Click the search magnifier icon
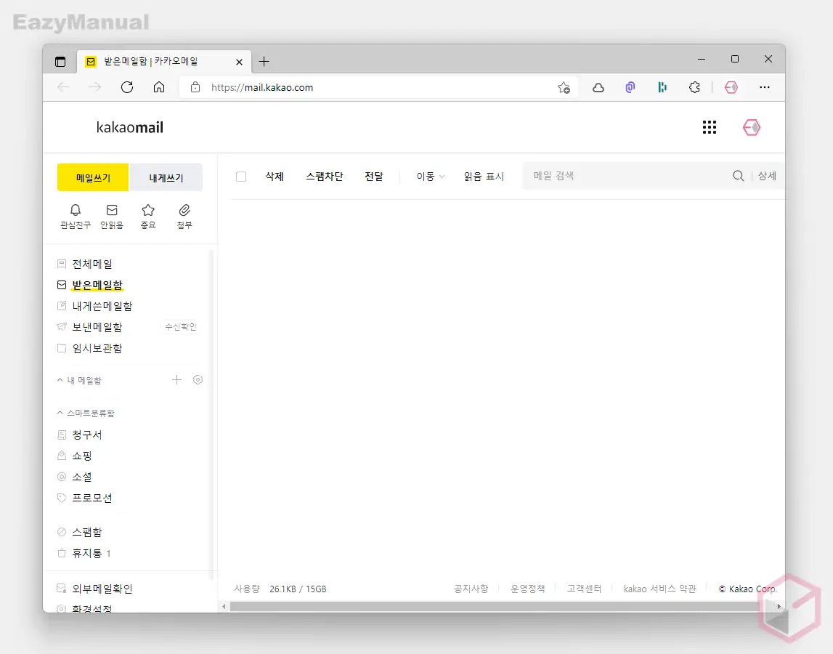 [739, 176]
